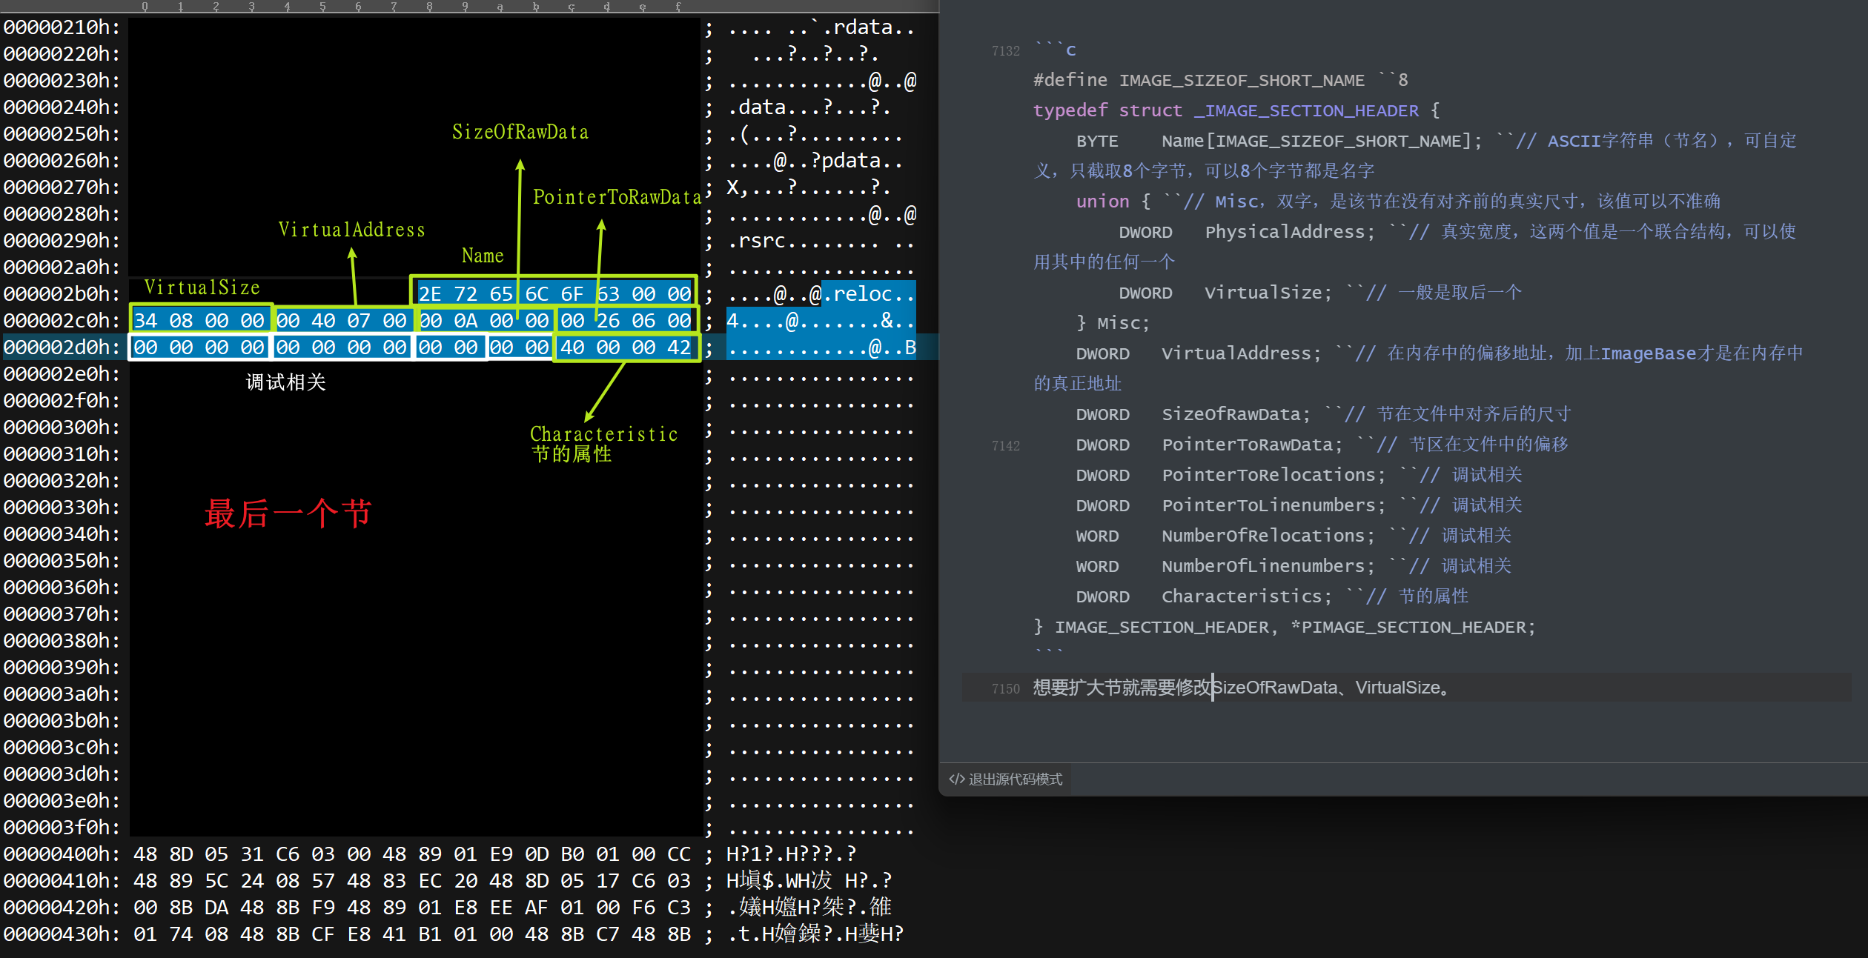Click line number 7150 in the gutter
The image size is (1868, 958).
(1005, 689)
